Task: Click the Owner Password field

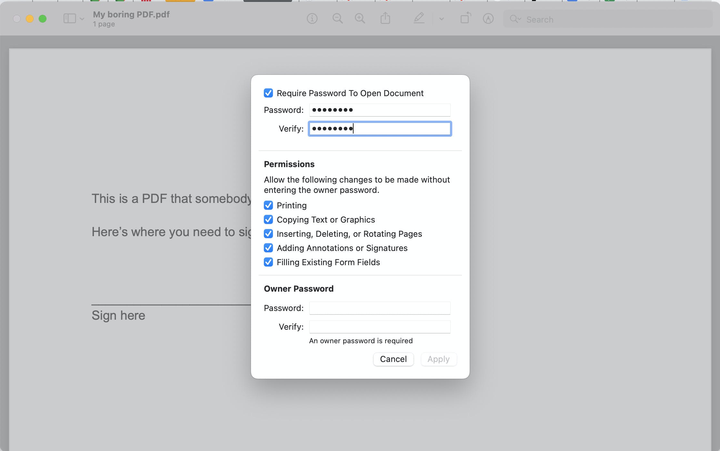Action: pyautogui.click(x=379, y=307)
